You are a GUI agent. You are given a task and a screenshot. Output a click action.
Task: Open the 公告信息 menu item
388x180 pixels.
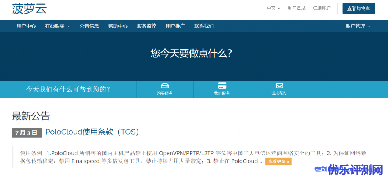(x=89, y=26)
